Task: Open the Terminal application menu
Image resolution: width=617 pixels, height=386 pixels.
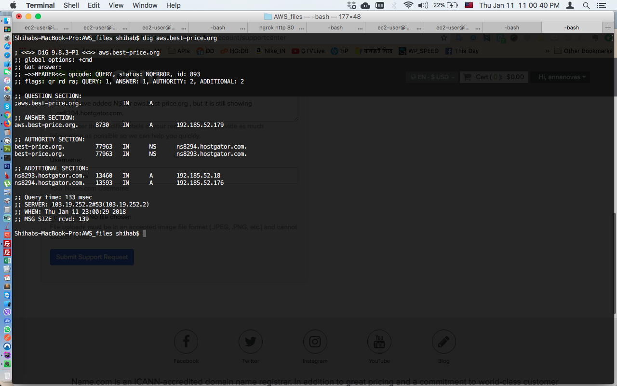Action: (x=40, y=5)
